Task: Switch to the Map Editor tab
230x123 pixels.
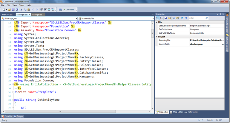Action: pyautogui.click(x=178, y=112)
